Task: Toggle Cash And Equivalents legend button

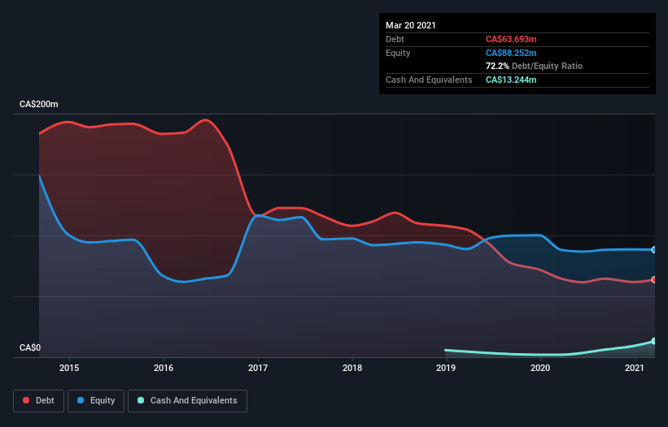Action: point(187,401)
